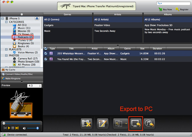Click the transfer-to-device button beside dropdown arrow
This screenshot has width=192, height=137.
119,123
